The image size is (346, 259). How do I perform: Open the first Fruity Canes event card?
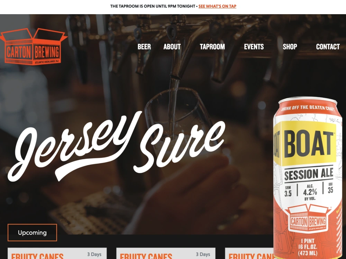pyautogui.click(x=57, y=253)
